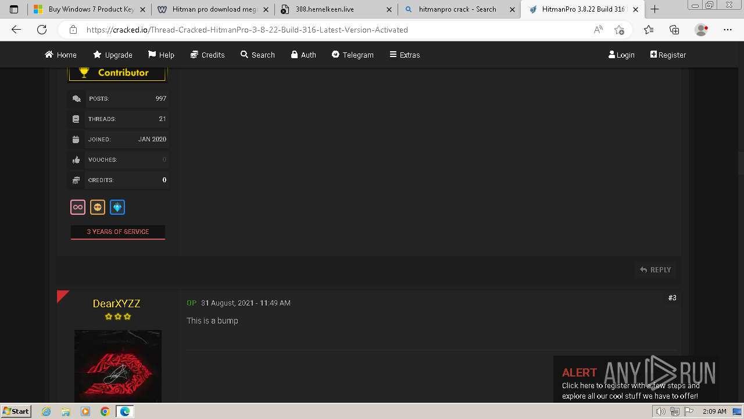Click the Edge icon in taskbar
This screenshot has width=744, height=419.
[124, 411]
